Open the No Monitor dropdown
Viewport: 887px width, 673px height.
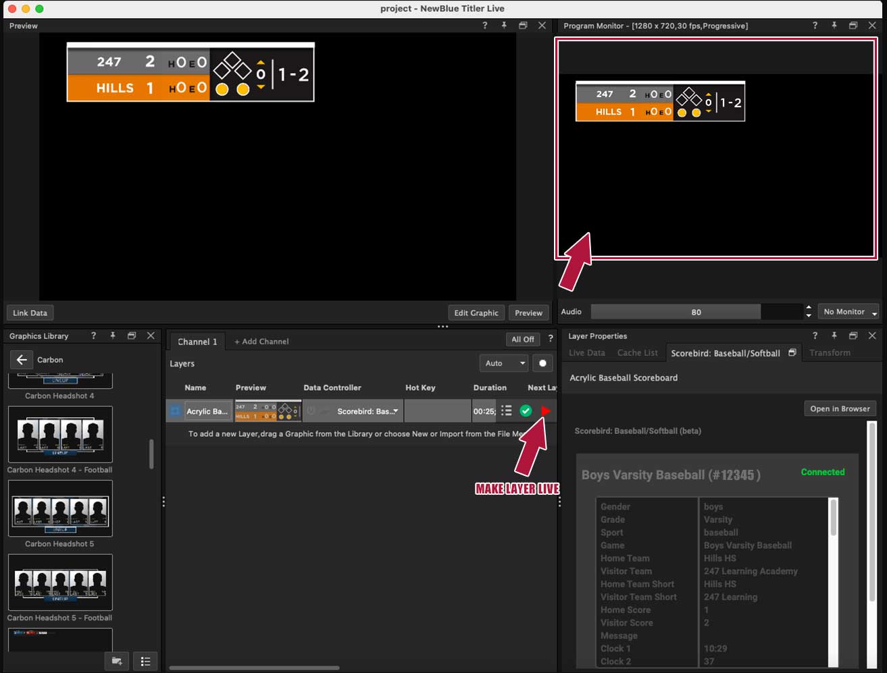(x=848, y=312)
